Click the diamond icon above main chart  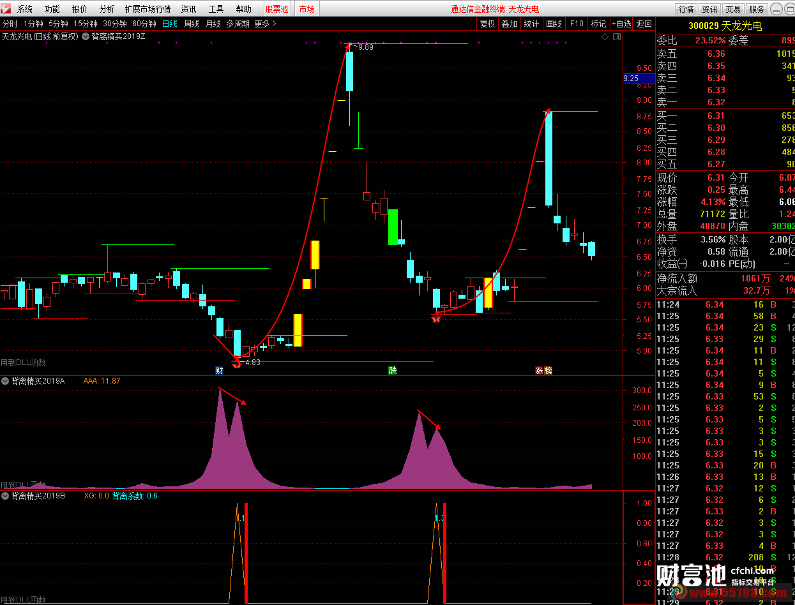pos(605,36)
